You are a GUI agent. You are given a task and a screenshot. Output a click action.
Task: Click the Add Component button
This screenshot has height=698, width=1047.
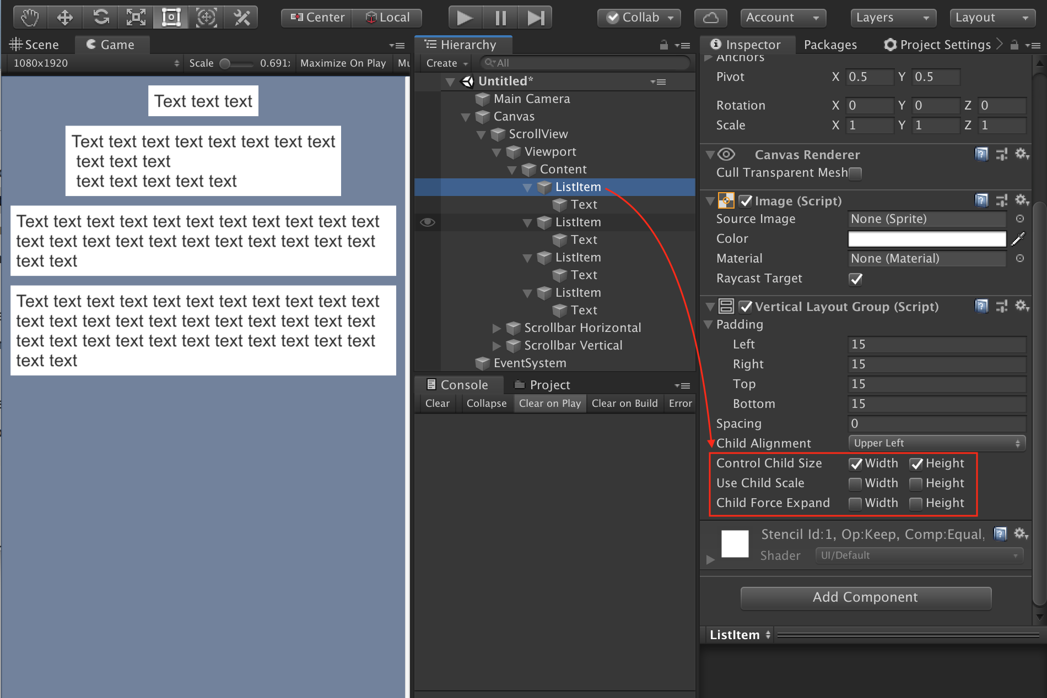pos(866,597)
